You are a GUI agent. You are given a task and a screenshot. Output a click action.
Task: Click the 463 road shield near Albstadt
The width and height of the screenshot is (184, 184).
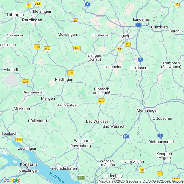point(25,82)
